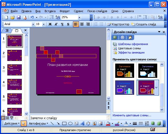The width and height of the screenshot is (168, 134).
Task: Click the Заметки к слайду notes field
Action: tap(68, 118)
